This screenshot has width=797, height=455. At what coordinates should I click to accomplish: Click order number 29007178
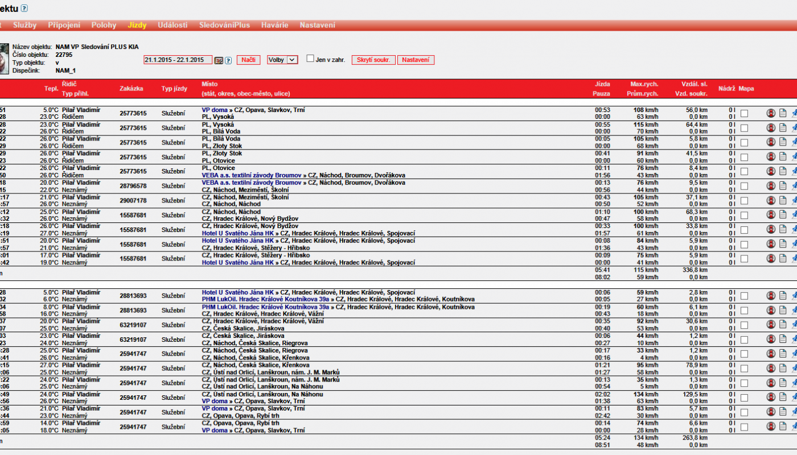pyautogui.click(x=133, y=200)
